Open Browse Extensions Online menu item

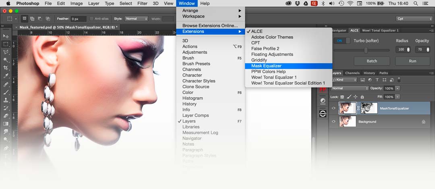point(211,25)
